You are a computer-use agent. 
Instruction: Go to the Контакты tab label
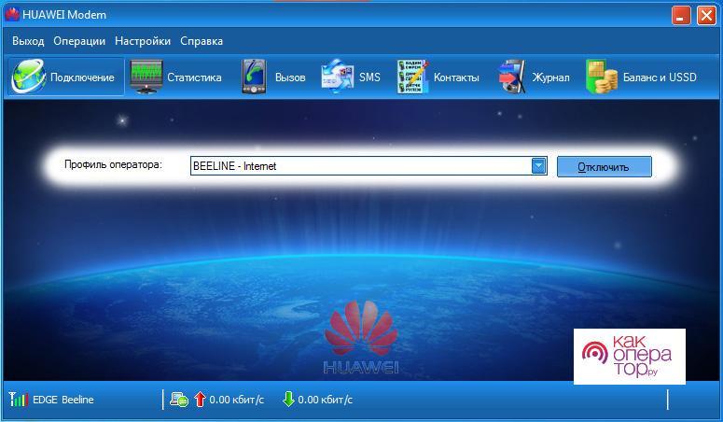pyautogui.click(x=456, y=77)
